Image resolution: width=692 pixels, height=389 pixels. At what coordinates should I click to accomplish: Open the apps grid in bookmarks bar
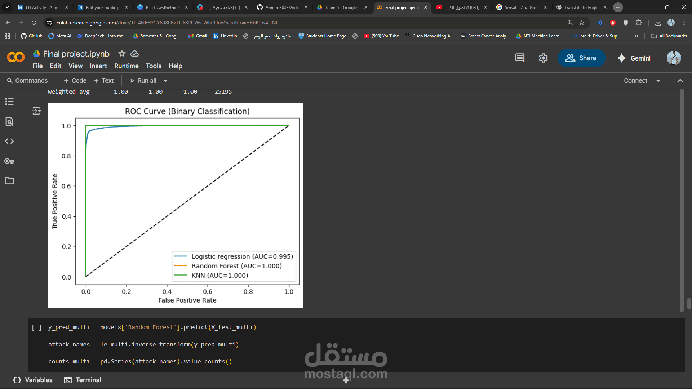[x=7, y=36]
